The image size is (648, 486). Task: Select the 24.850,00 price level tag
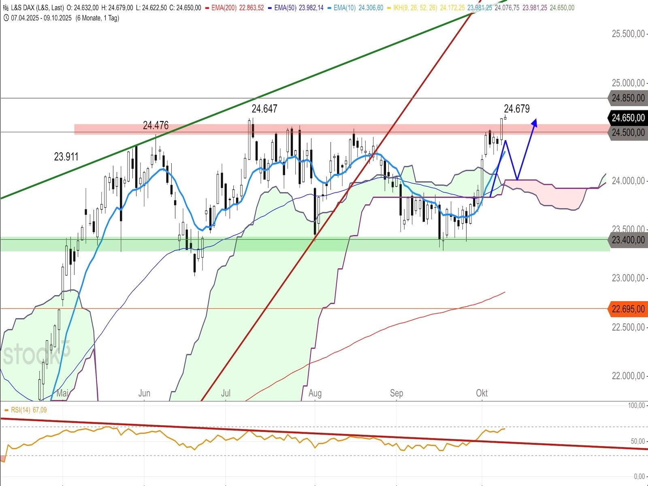(x=628, y=98)
